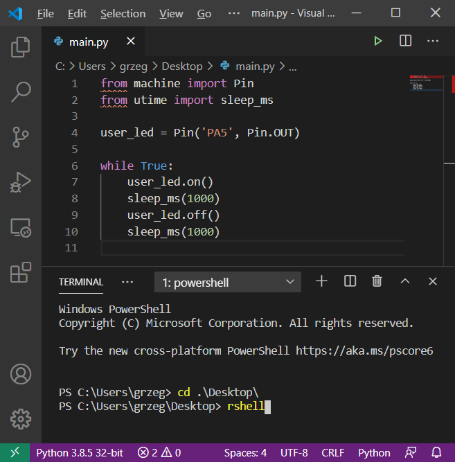
Task: Click the VS Code logo icon
Action: click(x=15, y=13)
